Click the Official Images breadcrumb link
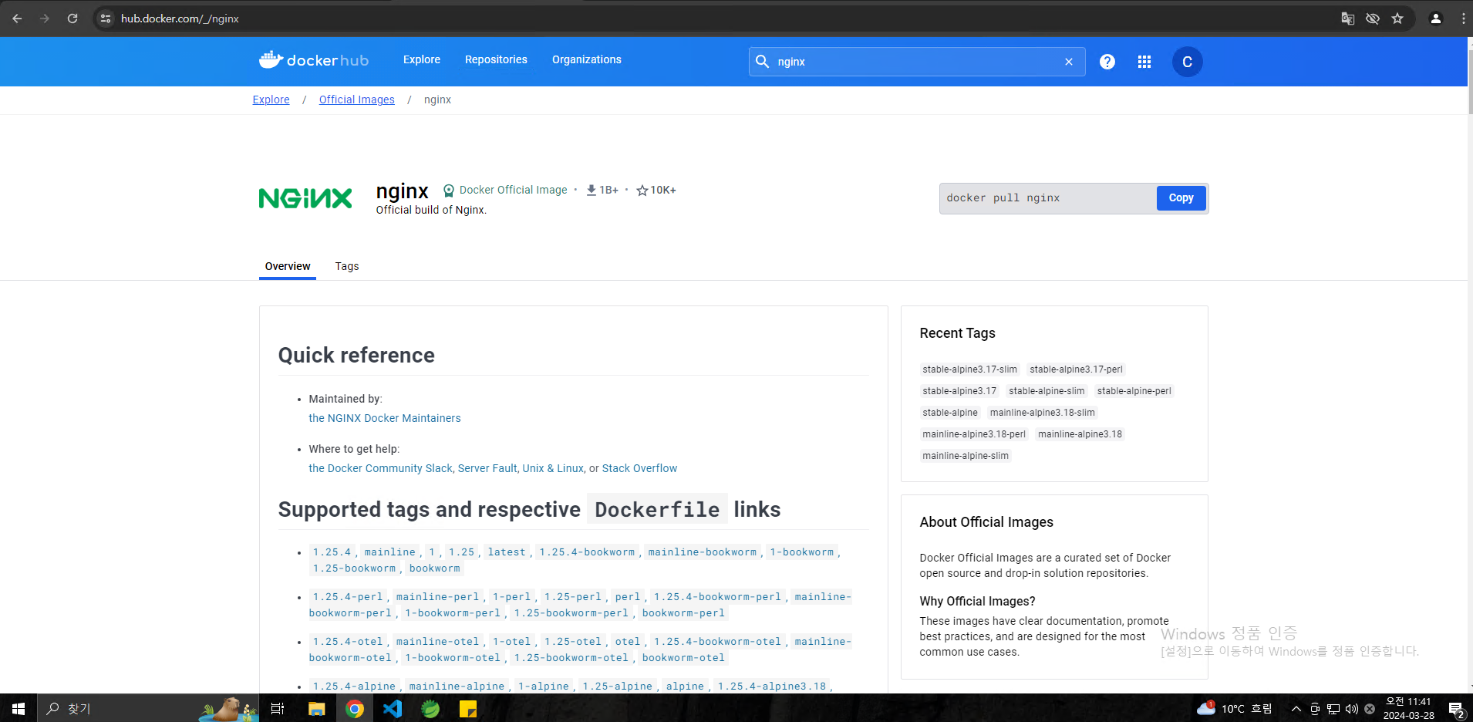The height and width of the screenshot is (722, 1473). click(357, 100)
